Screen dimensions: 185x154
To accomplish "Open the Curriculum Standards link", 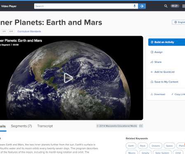I will (29, 31).
